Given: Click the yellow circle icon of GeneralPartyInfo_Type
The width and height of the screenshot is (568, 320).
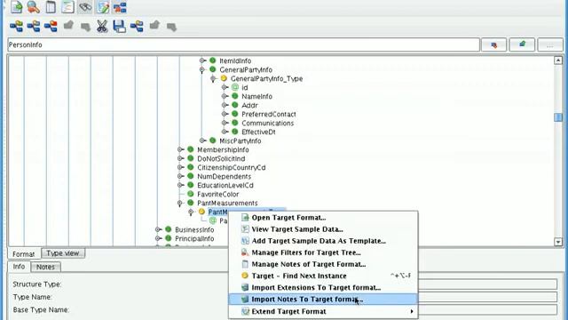Looking at the screenshot, I should pyautogui.click(x=224, y=78).
